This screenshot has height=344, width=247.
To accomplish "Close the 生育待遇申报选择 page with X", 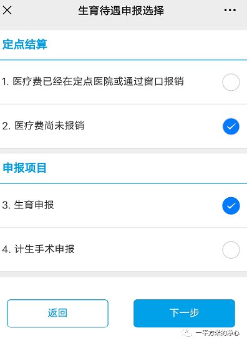I will (7, 11).
